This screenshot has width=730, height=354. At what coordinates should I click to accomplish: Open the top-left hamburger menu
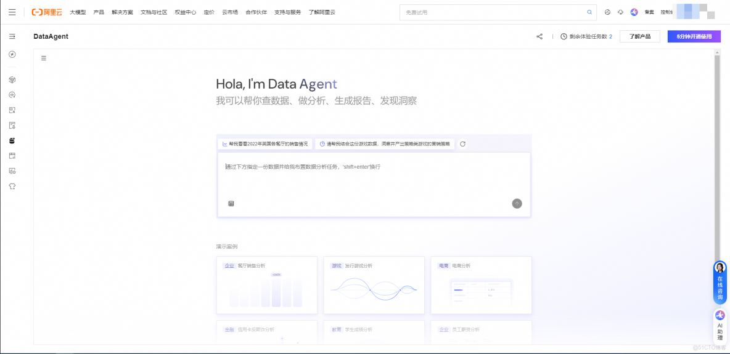(12, 12)
